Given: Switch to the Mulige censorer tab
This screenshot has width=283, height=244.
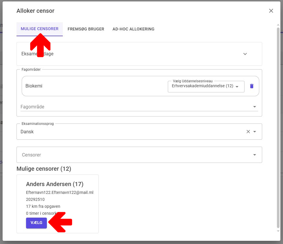Looking at the screenshot, I should [40, 29].
